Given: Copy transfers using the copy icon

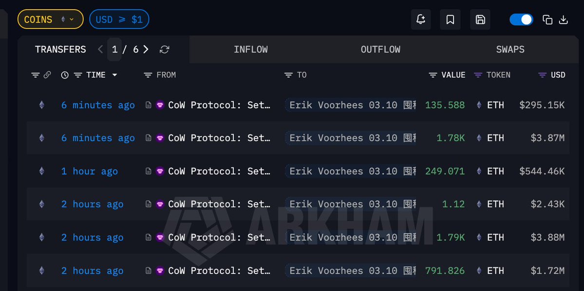Looking at the screenshot, I should click(547, 19).
